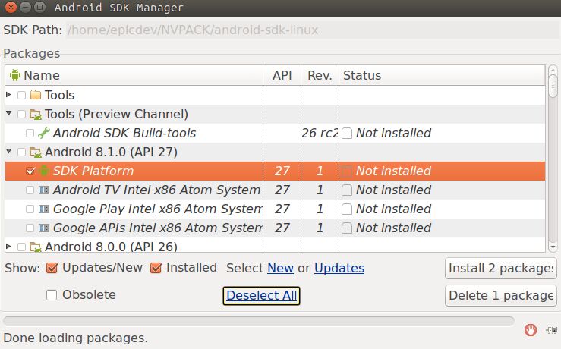Enable the Obsolete show filter
The image size is (561, 349).
[x=52, y=295]
